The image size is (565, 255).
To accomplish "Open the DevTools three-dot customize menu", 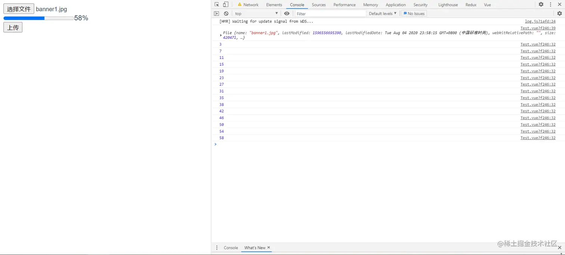I will point(551,4).
